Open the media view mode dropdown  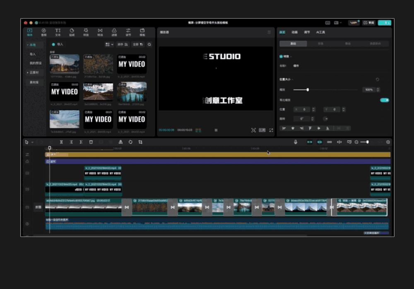point(109,44)
